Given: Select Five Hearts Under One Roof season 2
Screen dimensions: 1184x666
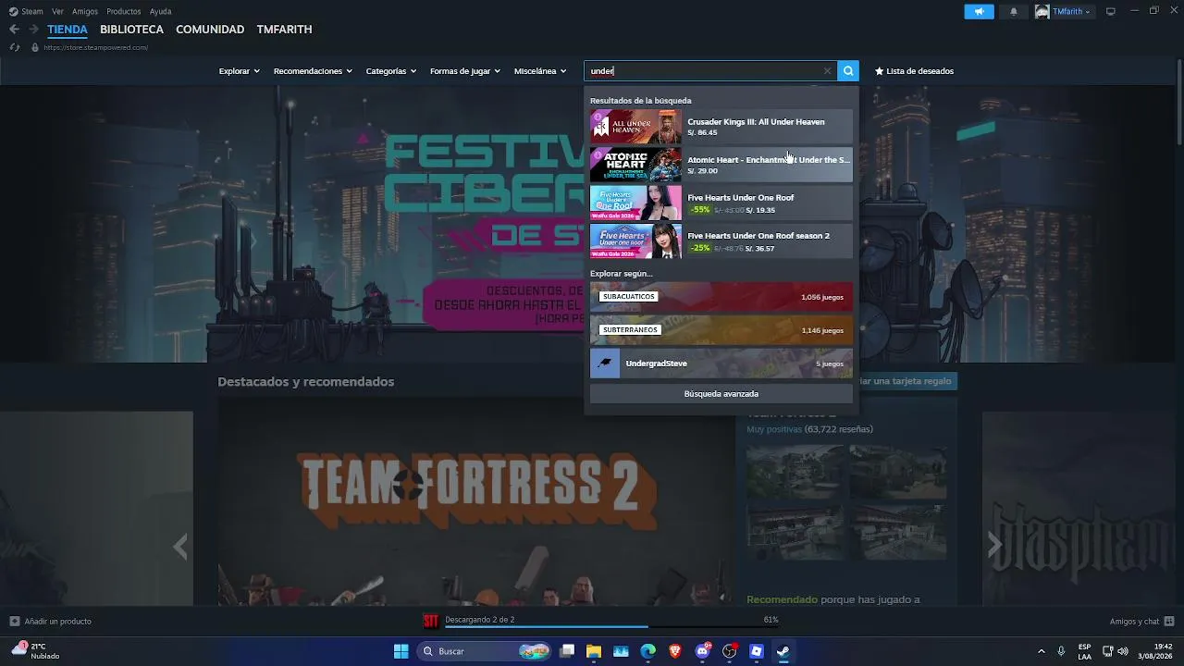Looking at the screenshot, I should coord(721,240).
